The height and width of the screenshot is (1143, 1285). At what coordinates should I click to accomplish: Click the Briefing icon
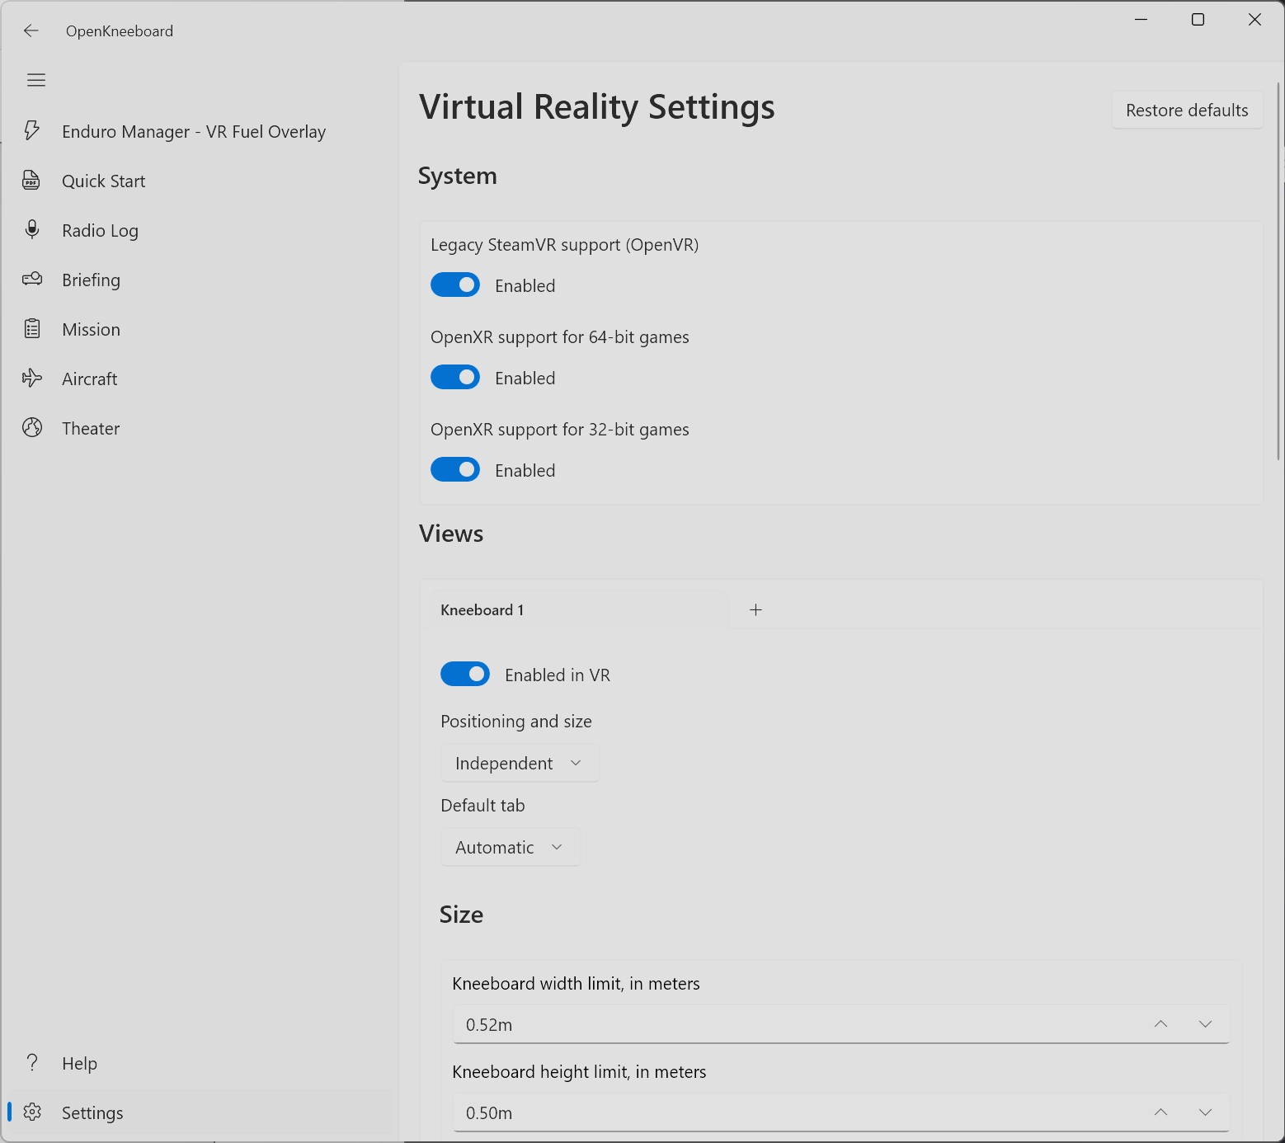32,279
